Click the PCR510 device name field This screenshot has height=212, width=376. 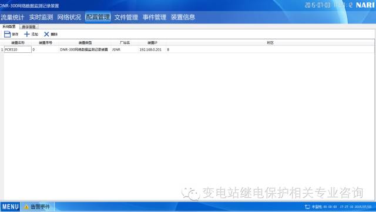(x=18, y=50)
